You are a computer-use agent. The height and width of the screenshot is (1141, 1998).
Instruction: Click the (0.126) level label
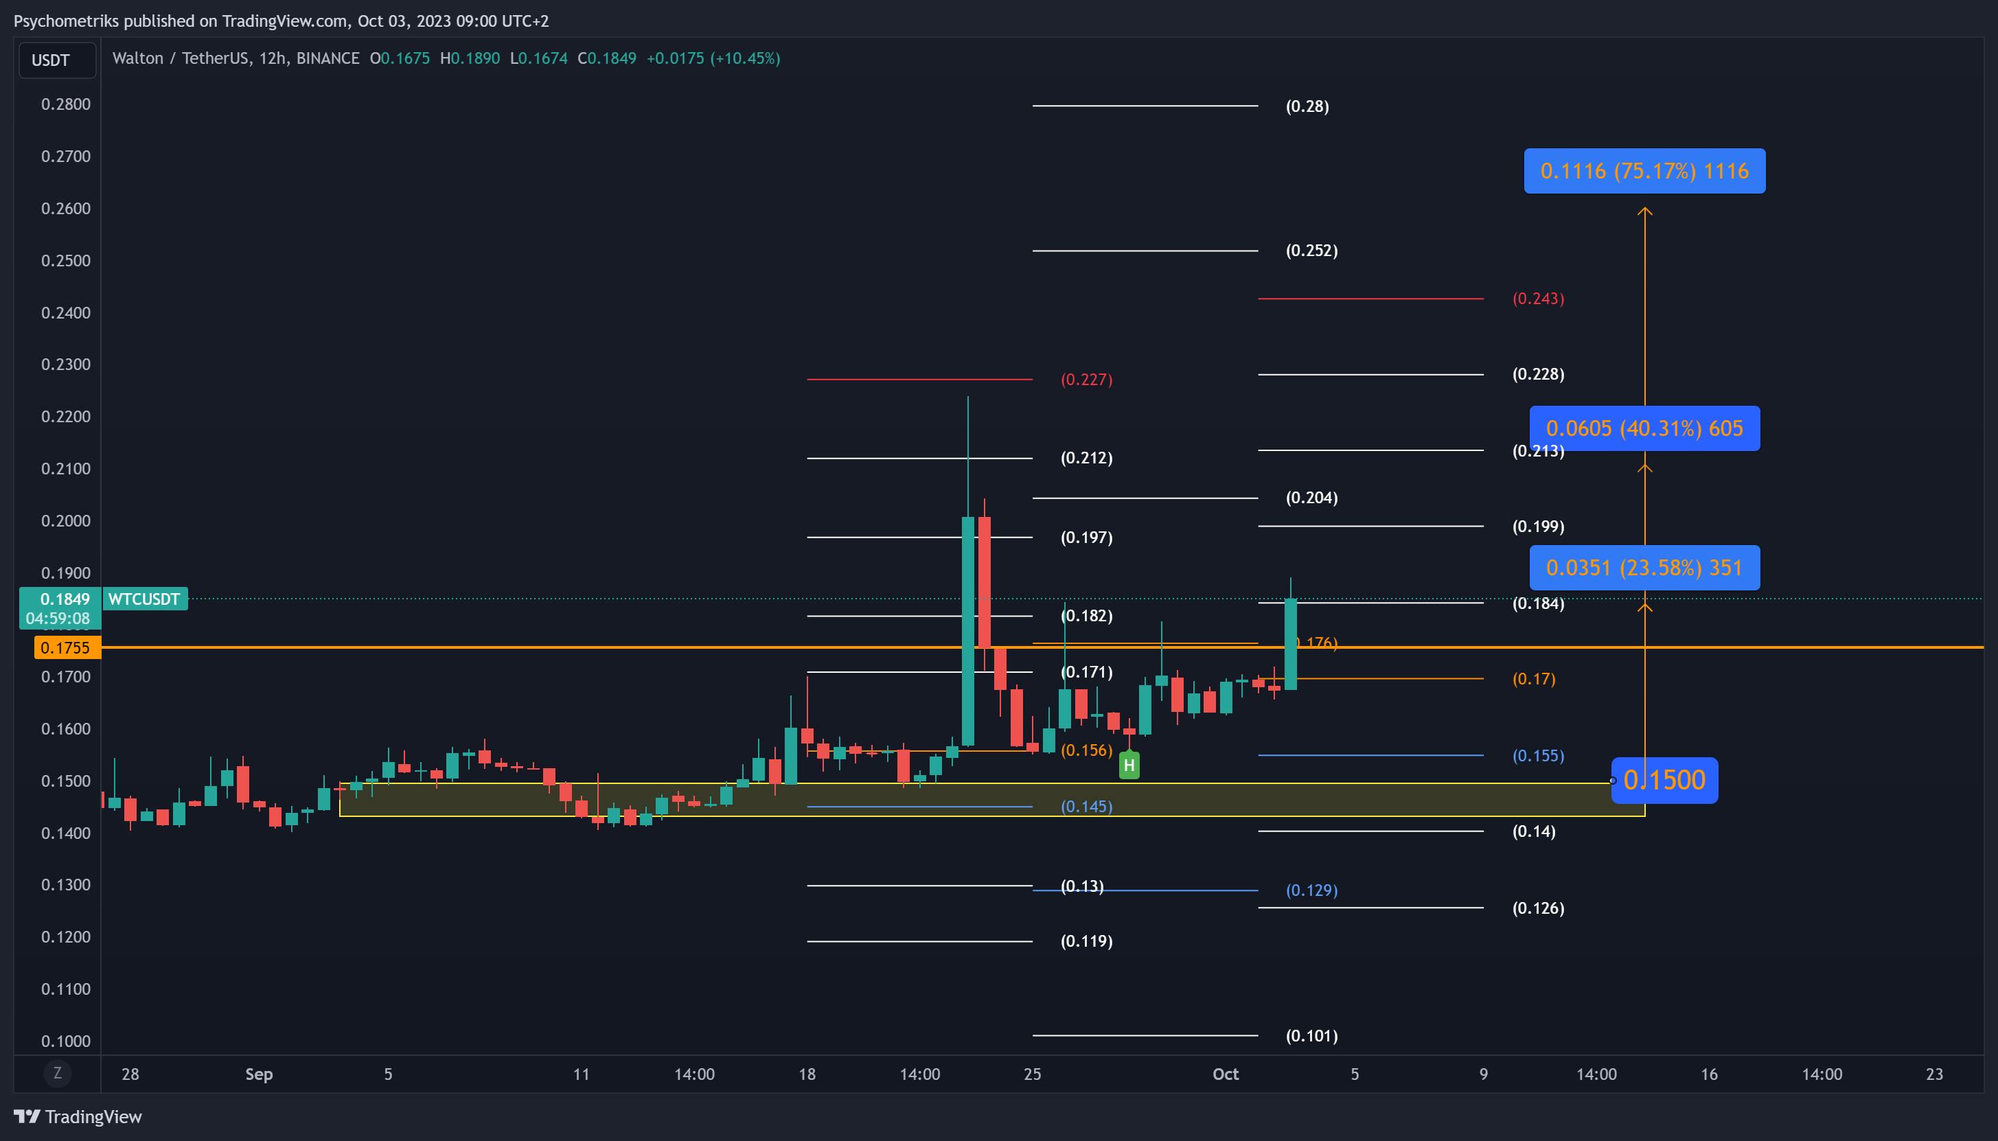pyautogui.click(x=1538, y=908)
